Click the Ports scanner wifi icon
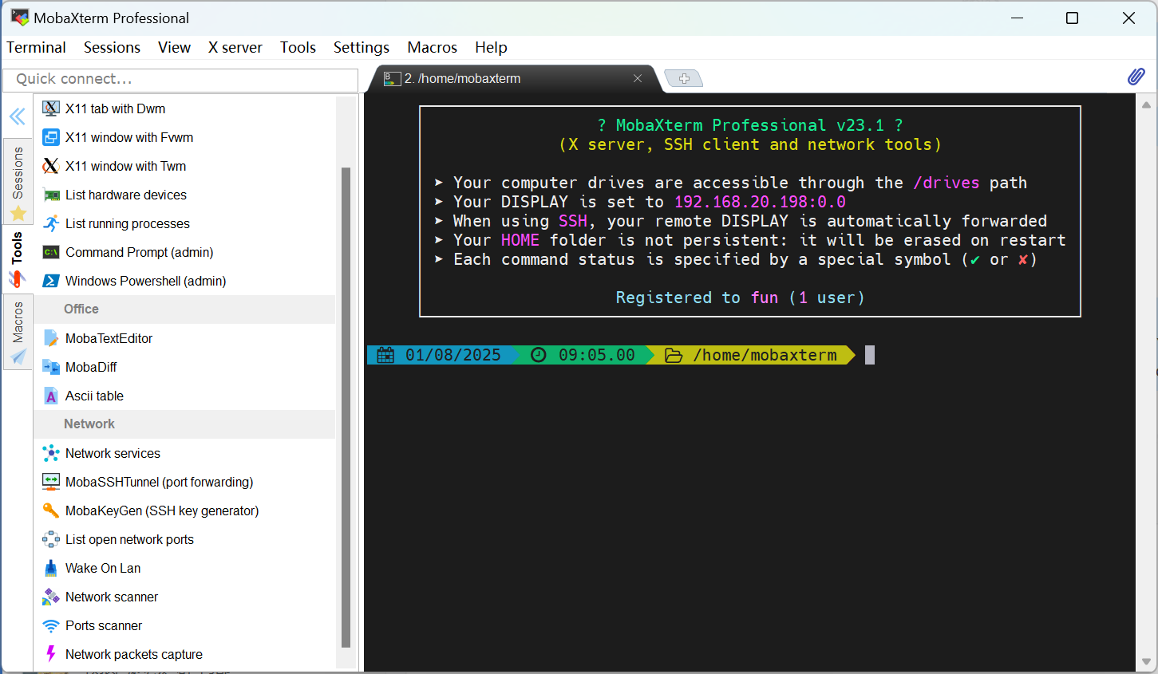Image resolution: width=1158 pixels, height=674 pixels. pos(51,625)
